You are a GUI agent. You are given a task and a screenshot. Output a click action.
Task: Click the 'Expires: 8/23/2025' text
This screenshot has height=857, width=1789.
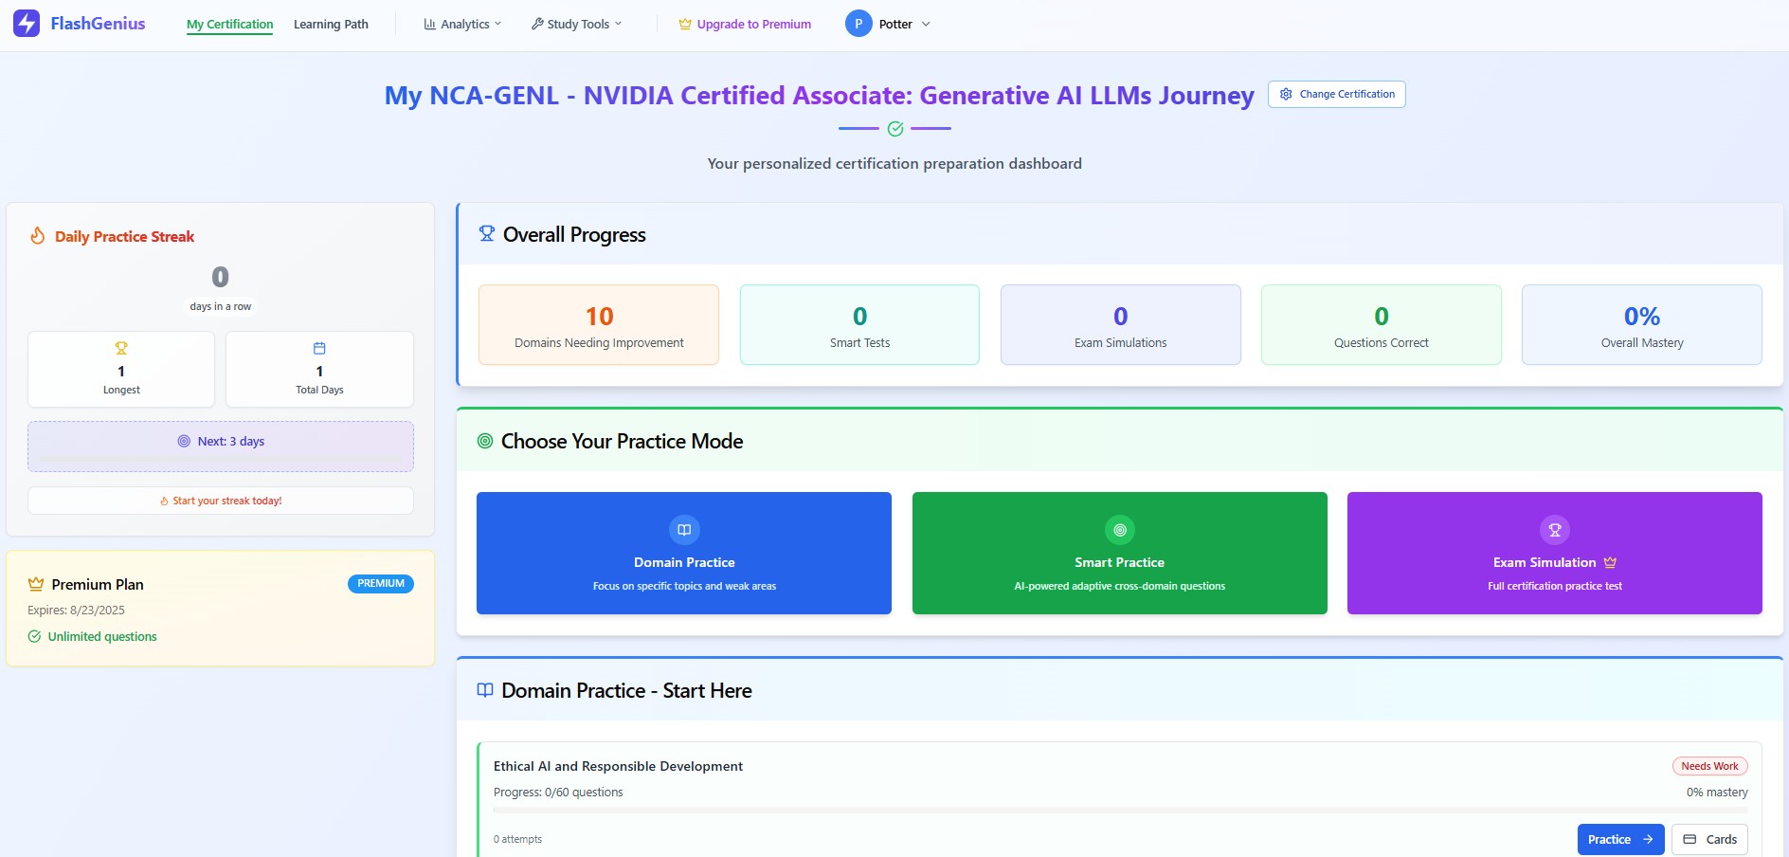tap(76, 611)
